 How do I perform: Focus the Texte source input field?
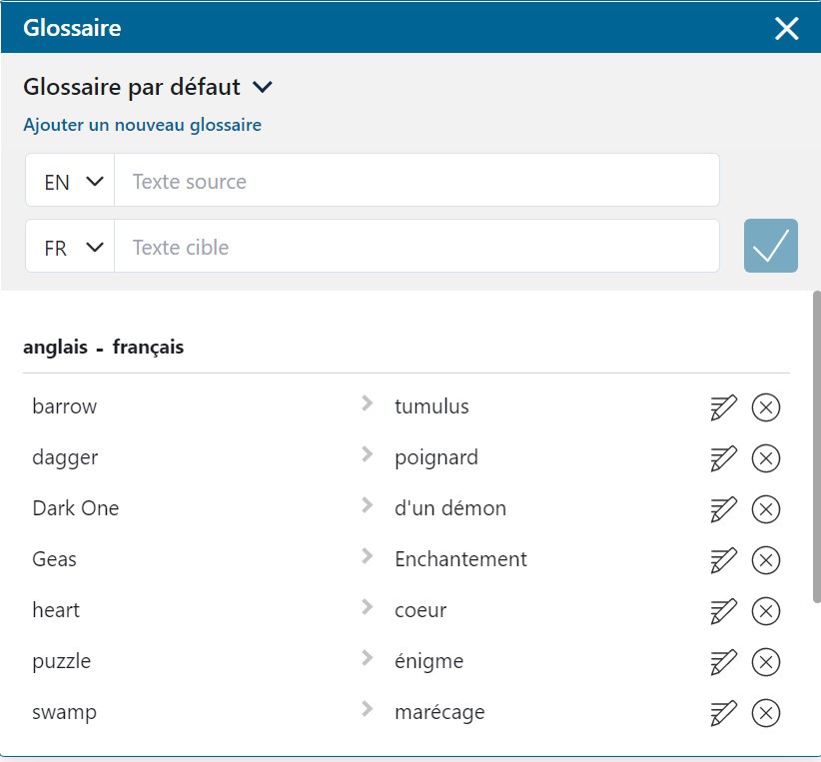point(416,180)
